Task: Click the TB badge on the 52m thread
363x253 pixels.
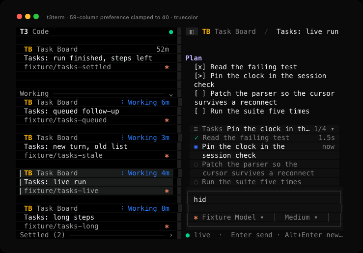Action: 28,49
